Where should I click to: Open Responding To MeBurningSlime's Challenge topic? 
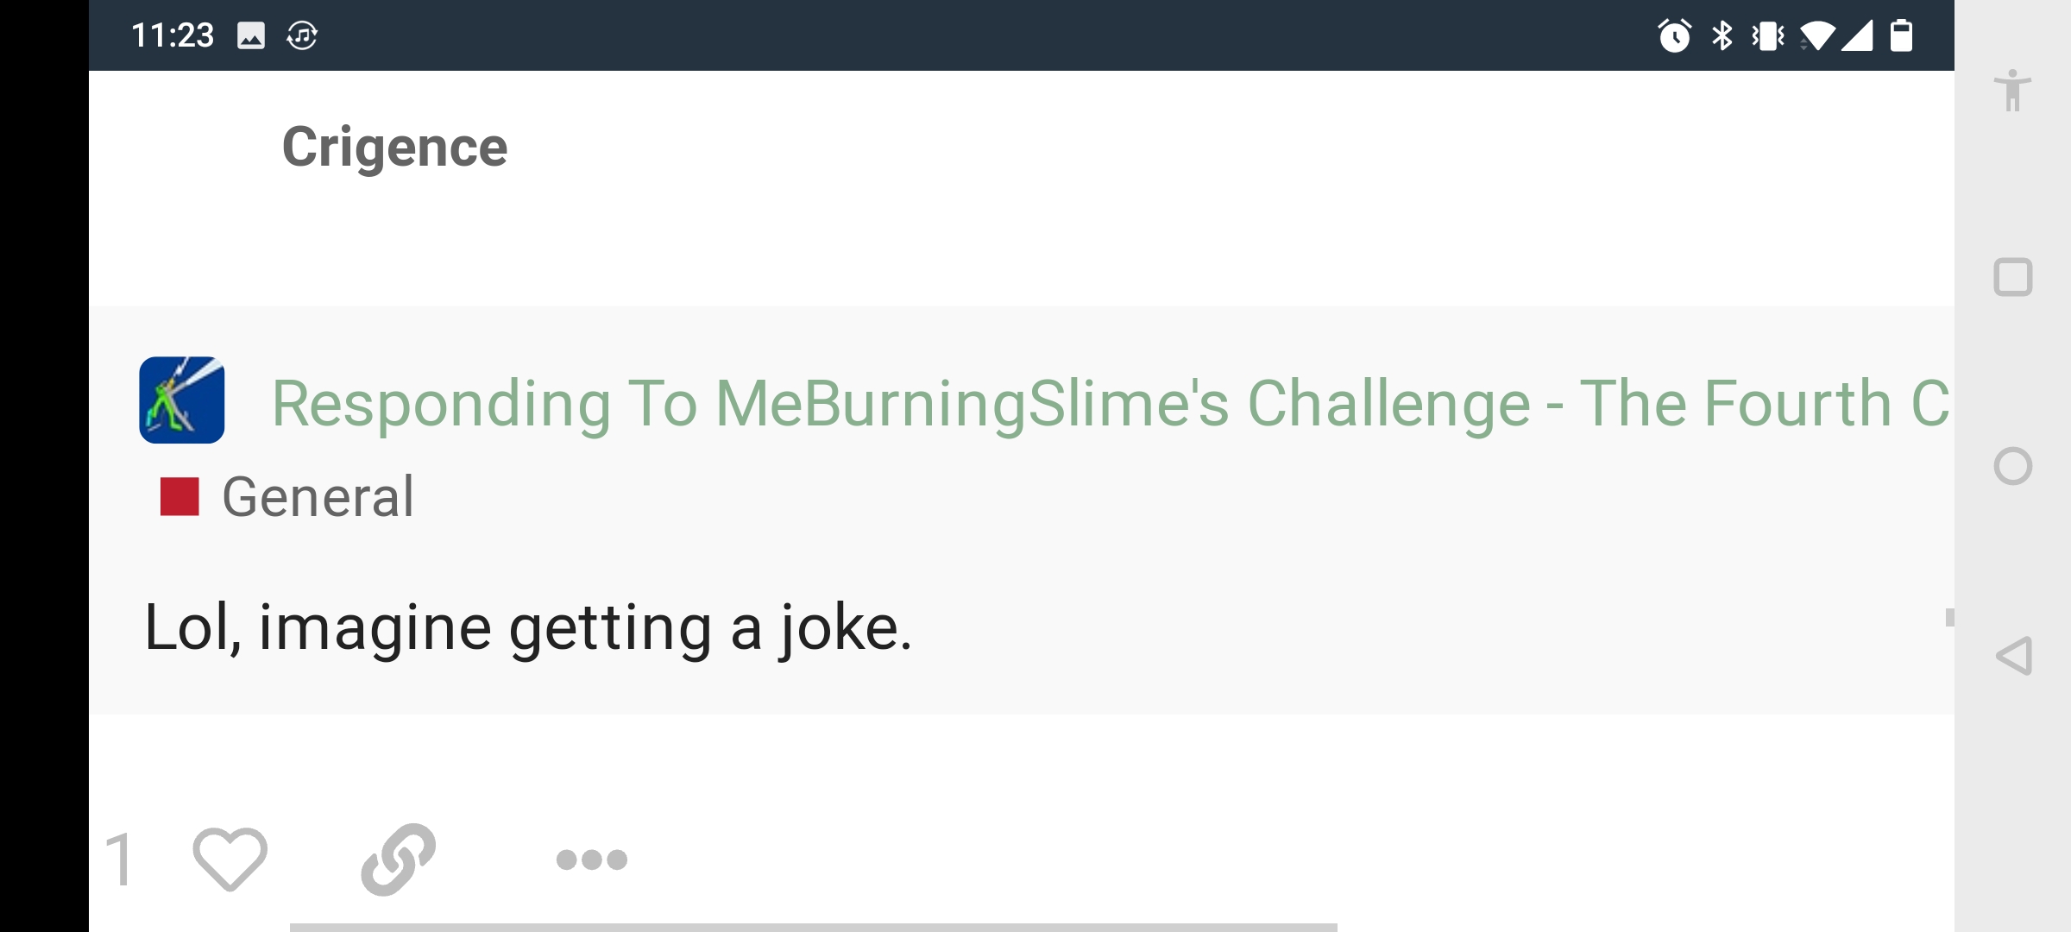(1111, 403)
